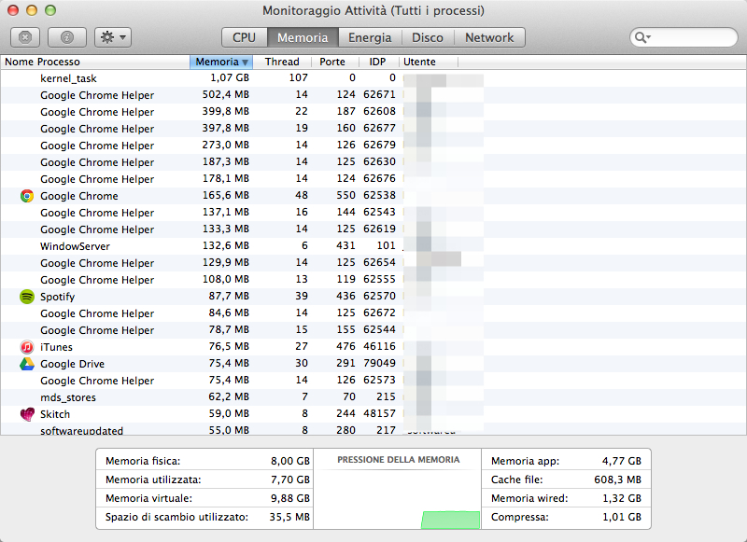This screenshot has width=747, height=542.
Task: Select Chrome Helper with IDP 62679
Action: tap(373, 146)
